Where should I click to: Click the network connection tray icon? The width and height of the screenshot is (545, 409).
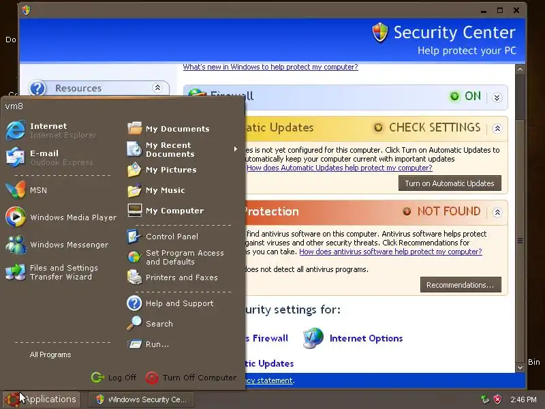point(485,399)
